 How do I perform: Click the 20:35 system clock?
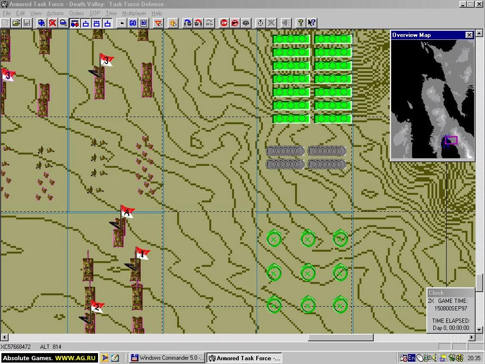(474, 358)
